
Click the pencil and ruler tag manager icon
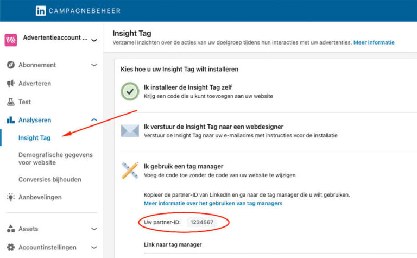click(x=130, y=170)
